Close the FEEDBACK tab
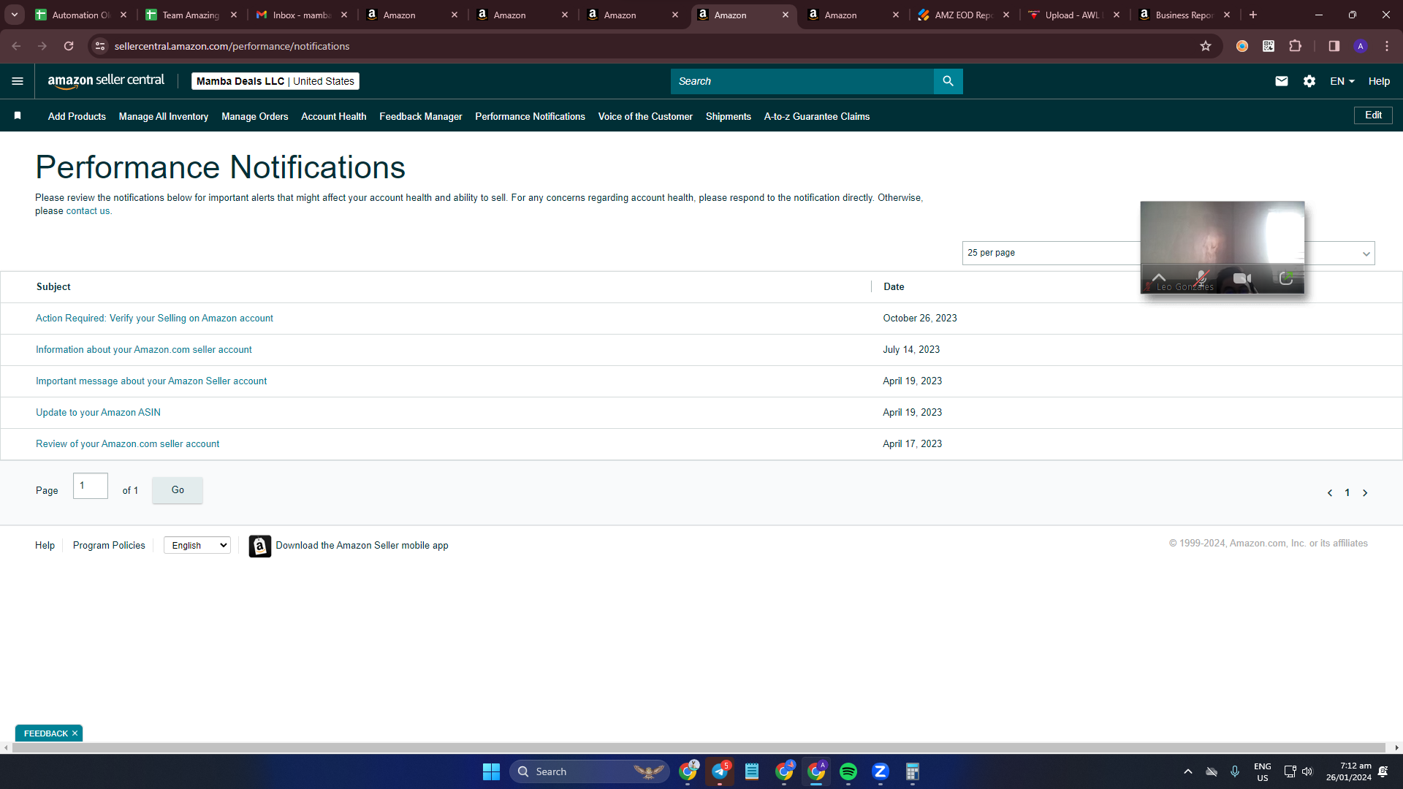The image size is (1403, 789). tap(75, 733)
